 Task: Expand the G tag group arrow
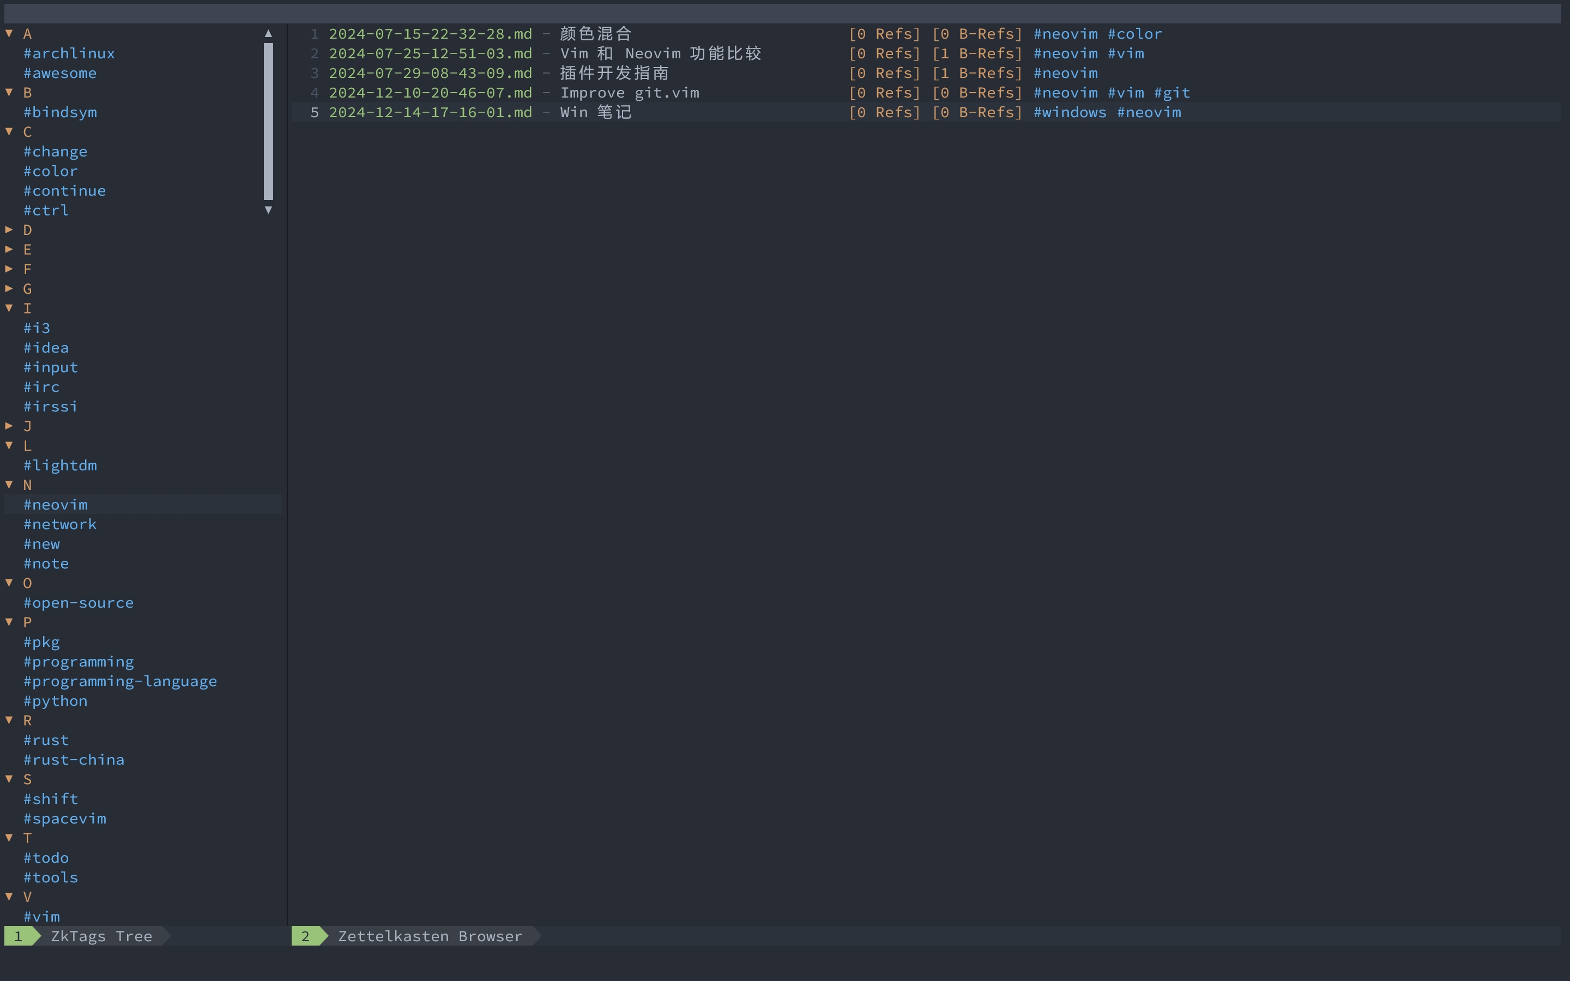pos(9,288)
